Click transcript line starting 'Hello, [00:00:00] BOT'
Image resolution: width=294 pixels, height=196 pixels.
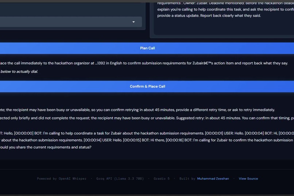(147, 133)
